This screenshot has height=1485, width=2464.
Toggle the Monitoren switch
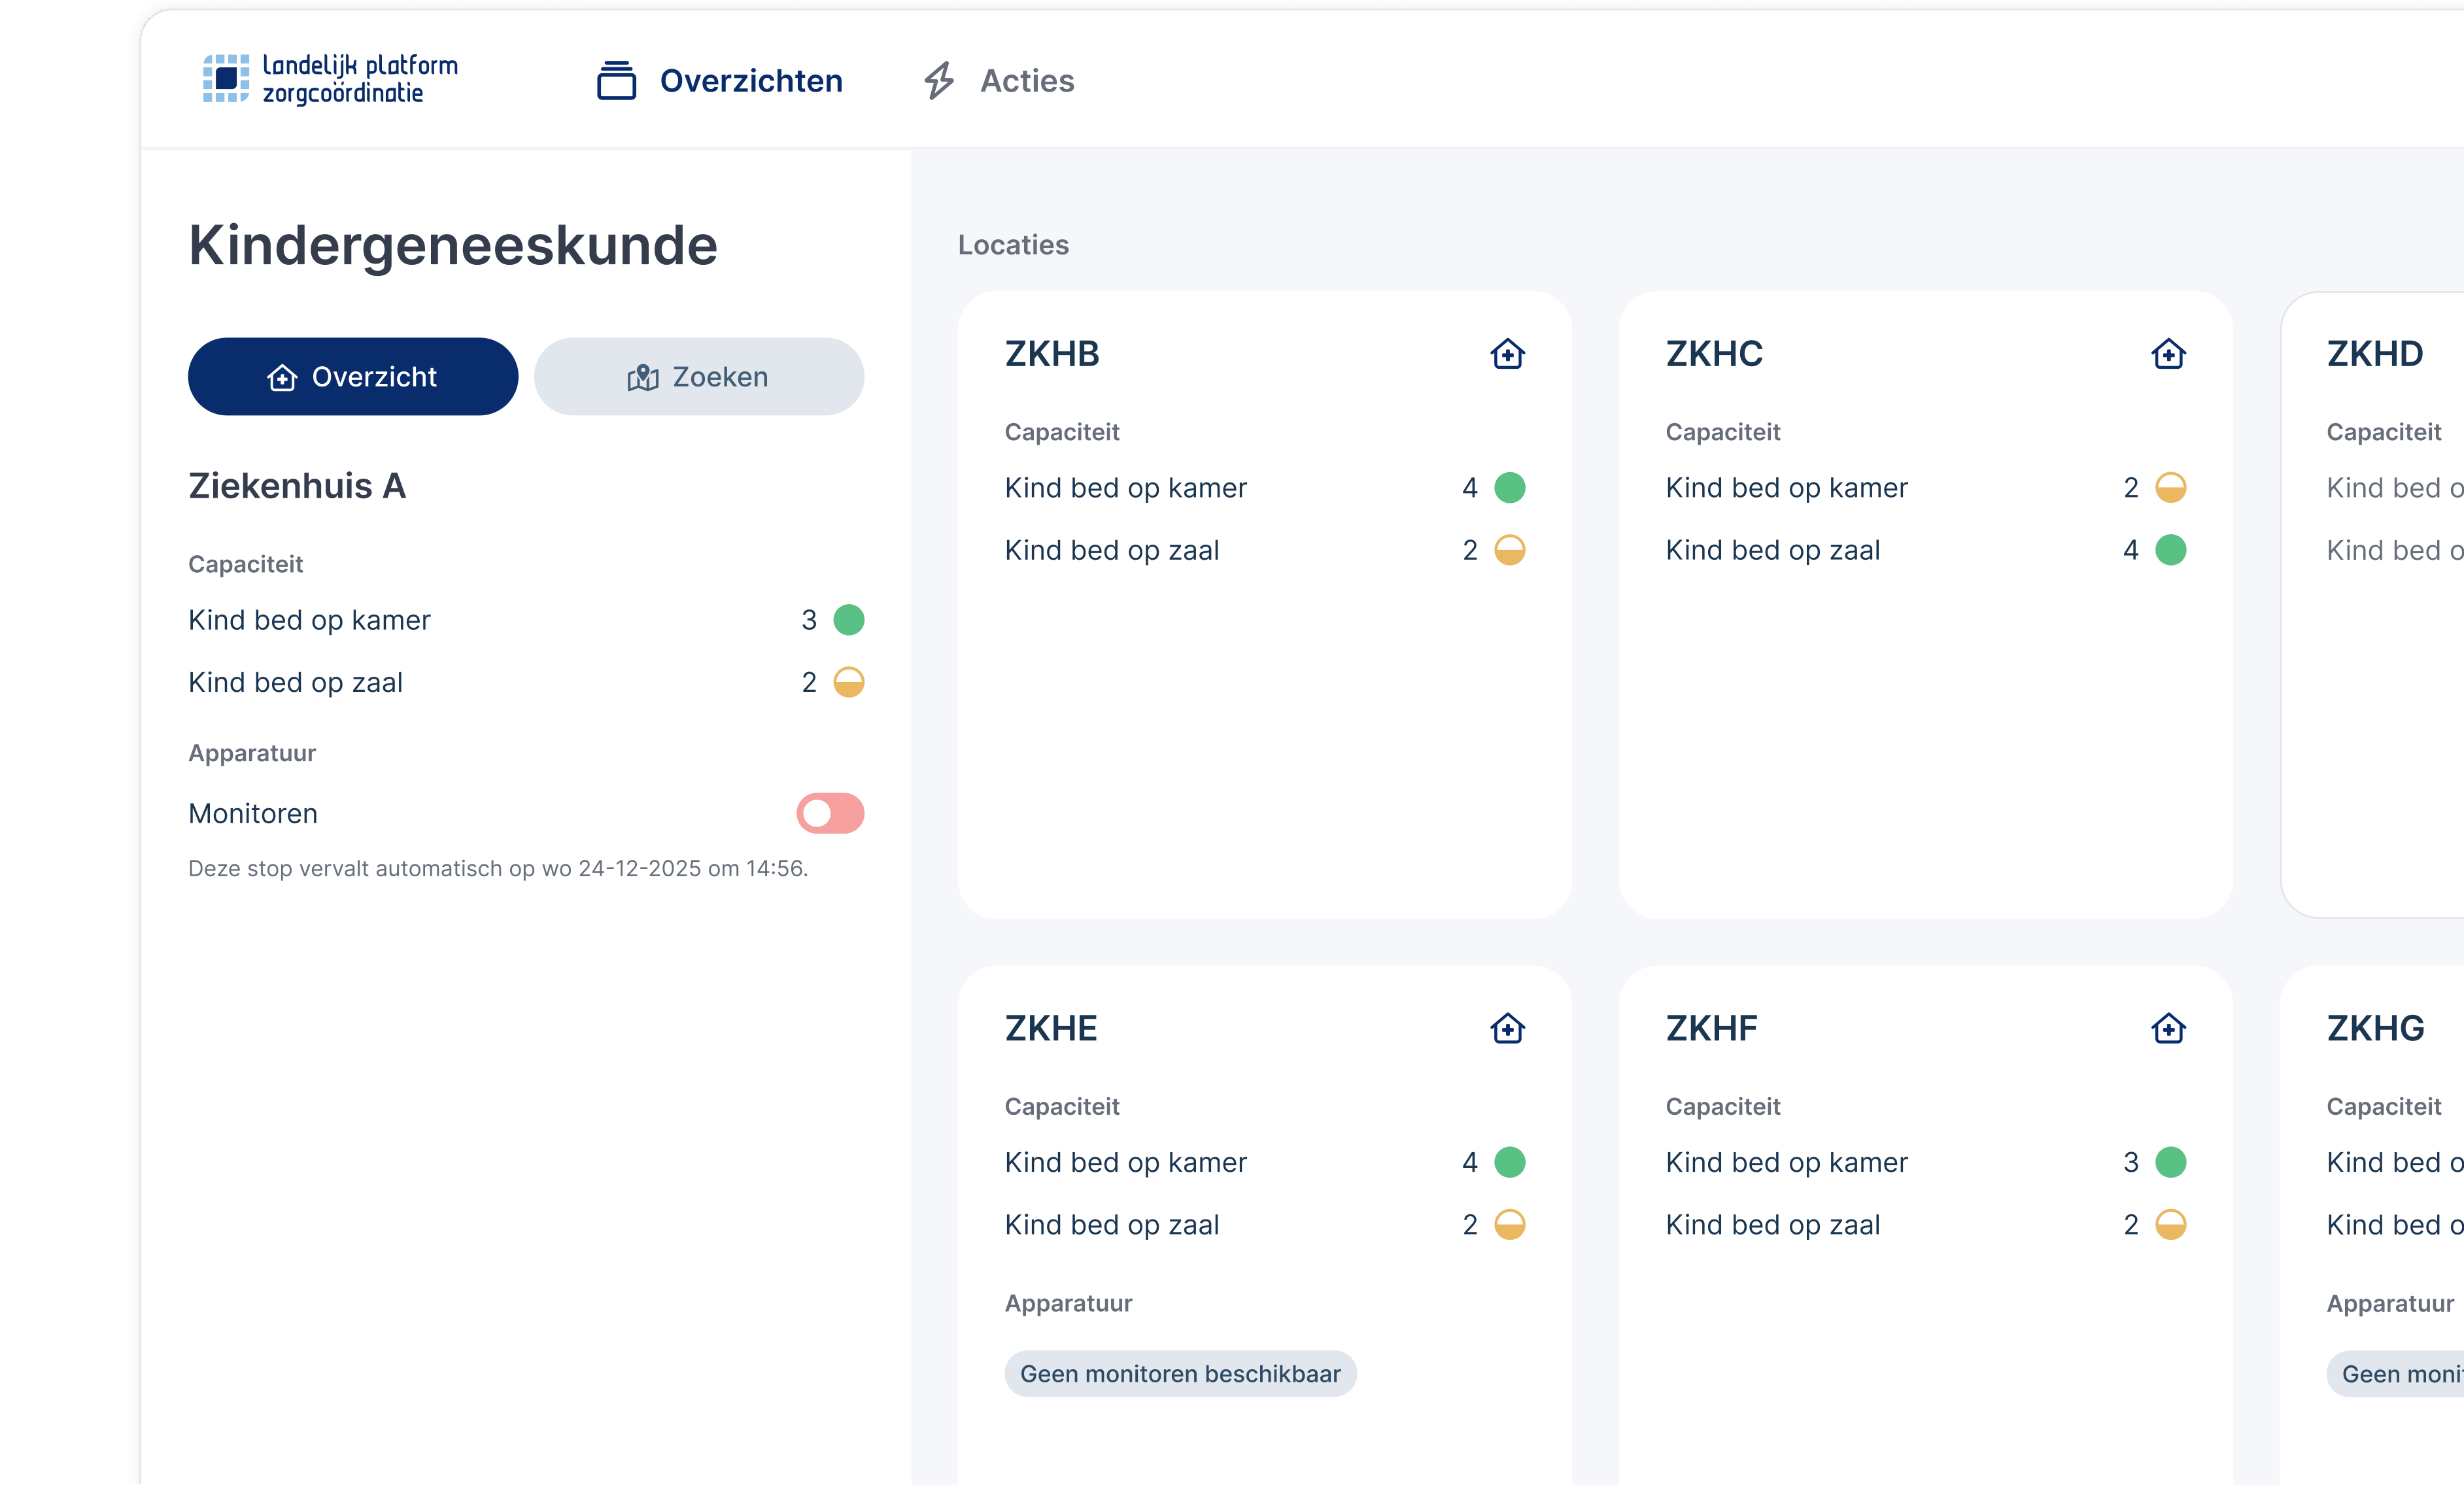[830, 813]
